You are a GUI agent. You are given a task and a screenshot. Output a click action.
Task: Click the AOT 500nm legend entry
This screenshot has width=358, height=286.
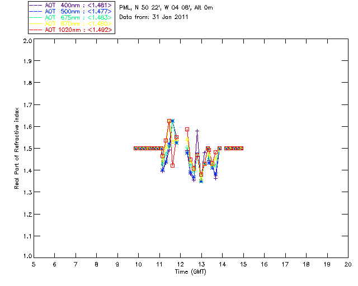tap(70, 11)
